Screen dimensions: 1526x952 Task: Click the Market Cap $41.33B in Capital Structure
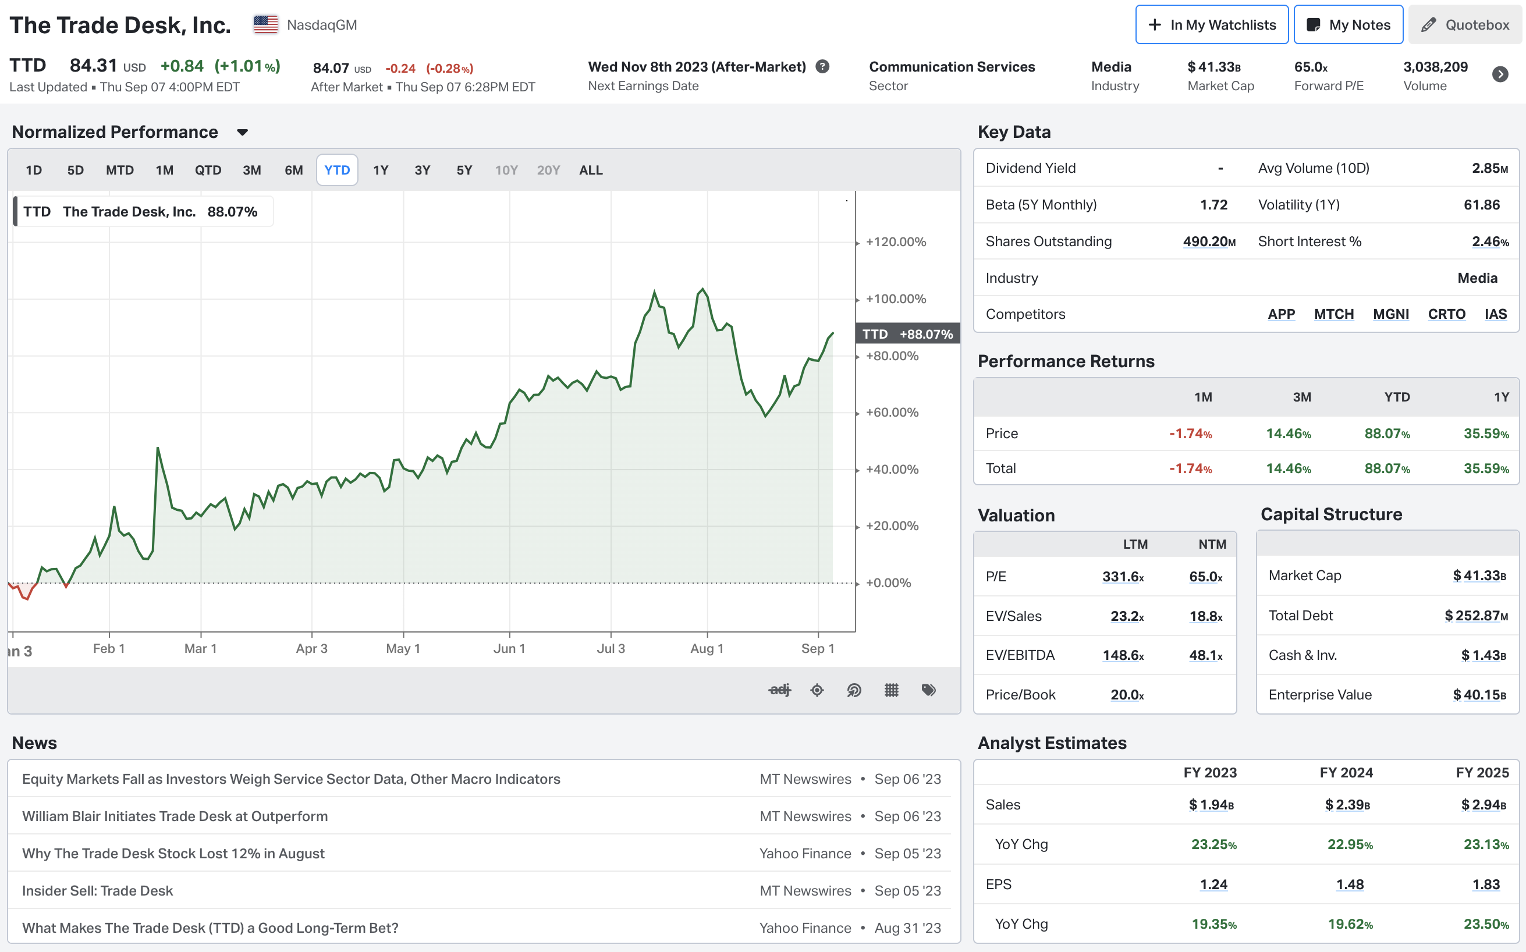[1479, 576]
